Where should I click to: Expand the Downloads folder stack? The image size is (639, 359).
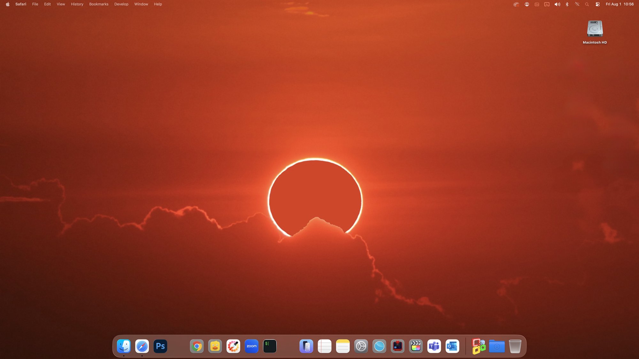pyautogui.click(x=497, y=346)
